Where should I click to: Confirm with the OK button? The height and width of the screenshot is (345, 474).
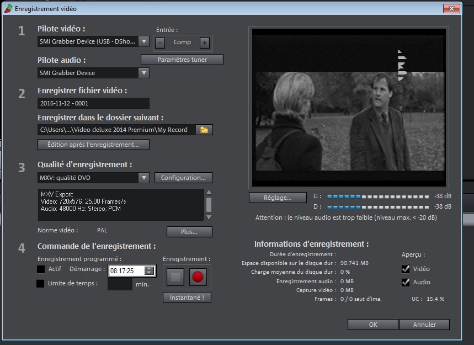372,325
